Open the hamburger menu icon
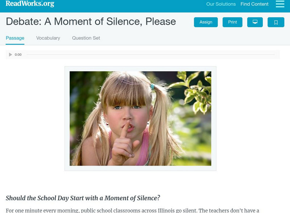Screen dimensions: 290x213 coord(280,4)
